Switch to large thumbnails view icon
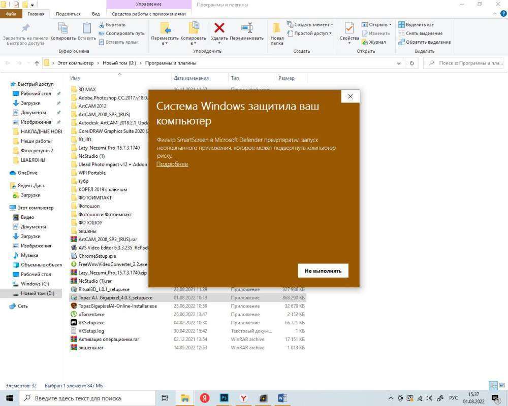Viewport: 508px width, 406px height. tap(501, 386)
